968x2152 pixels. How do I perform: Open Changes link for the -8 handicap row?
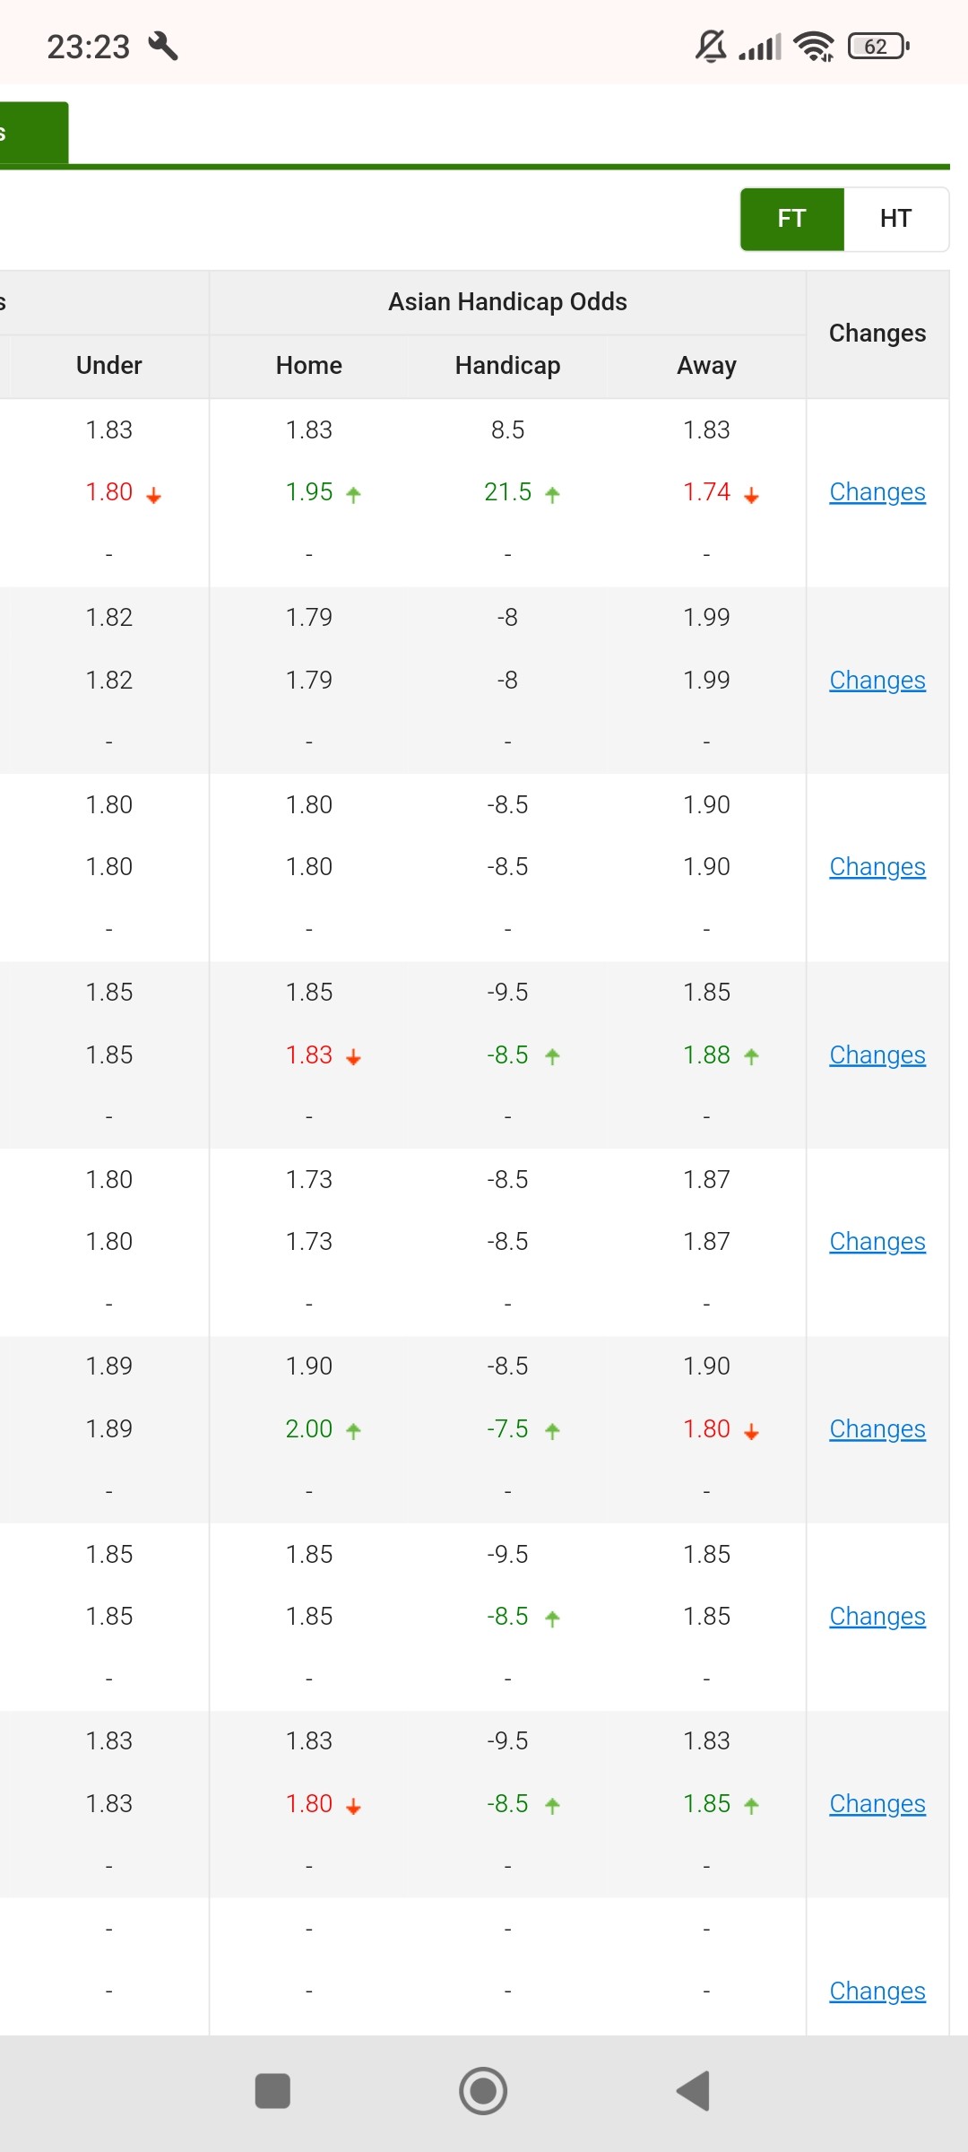[x=877, y=681]
